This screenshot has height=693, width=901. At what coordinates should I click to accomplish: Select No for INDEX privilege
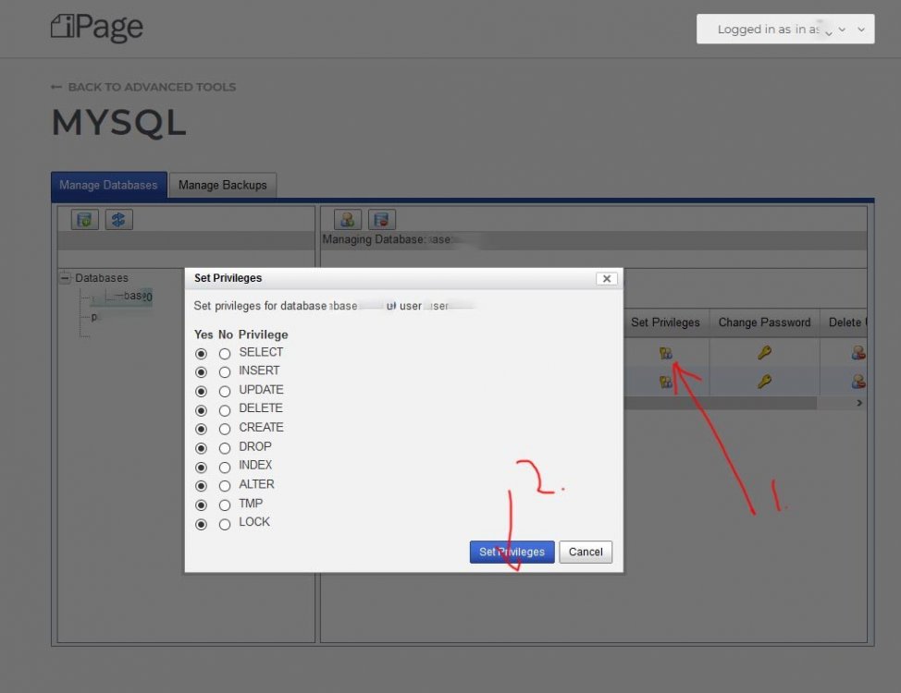(x=225, y=468)
